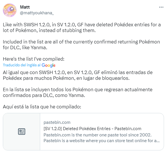Click the display name Matt
Viewport: 168px width, 155px height.
tap(25, 7)
